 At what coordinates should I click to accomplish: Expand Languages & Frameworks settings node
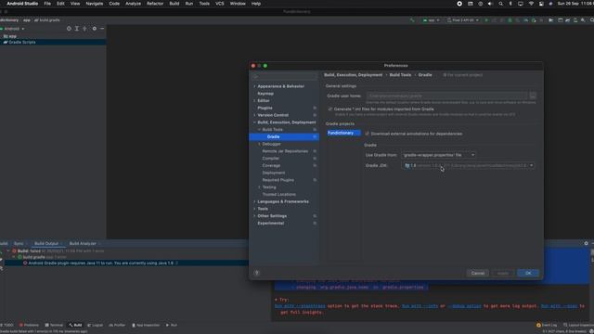click(254, 201)
